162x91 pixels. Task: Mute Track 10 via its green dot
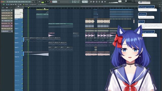pos(22,55)
